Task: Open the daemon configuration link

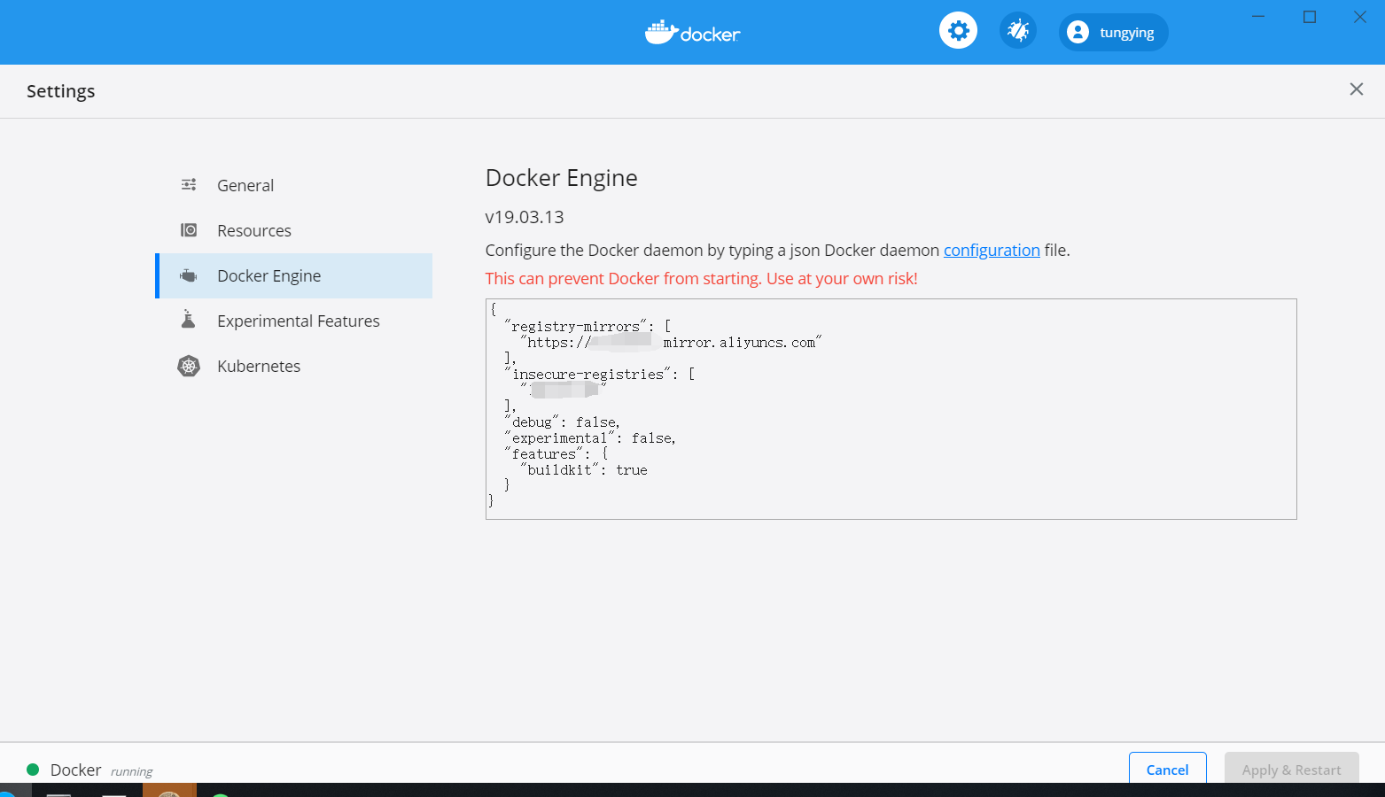Action: (x=992, y=251)
